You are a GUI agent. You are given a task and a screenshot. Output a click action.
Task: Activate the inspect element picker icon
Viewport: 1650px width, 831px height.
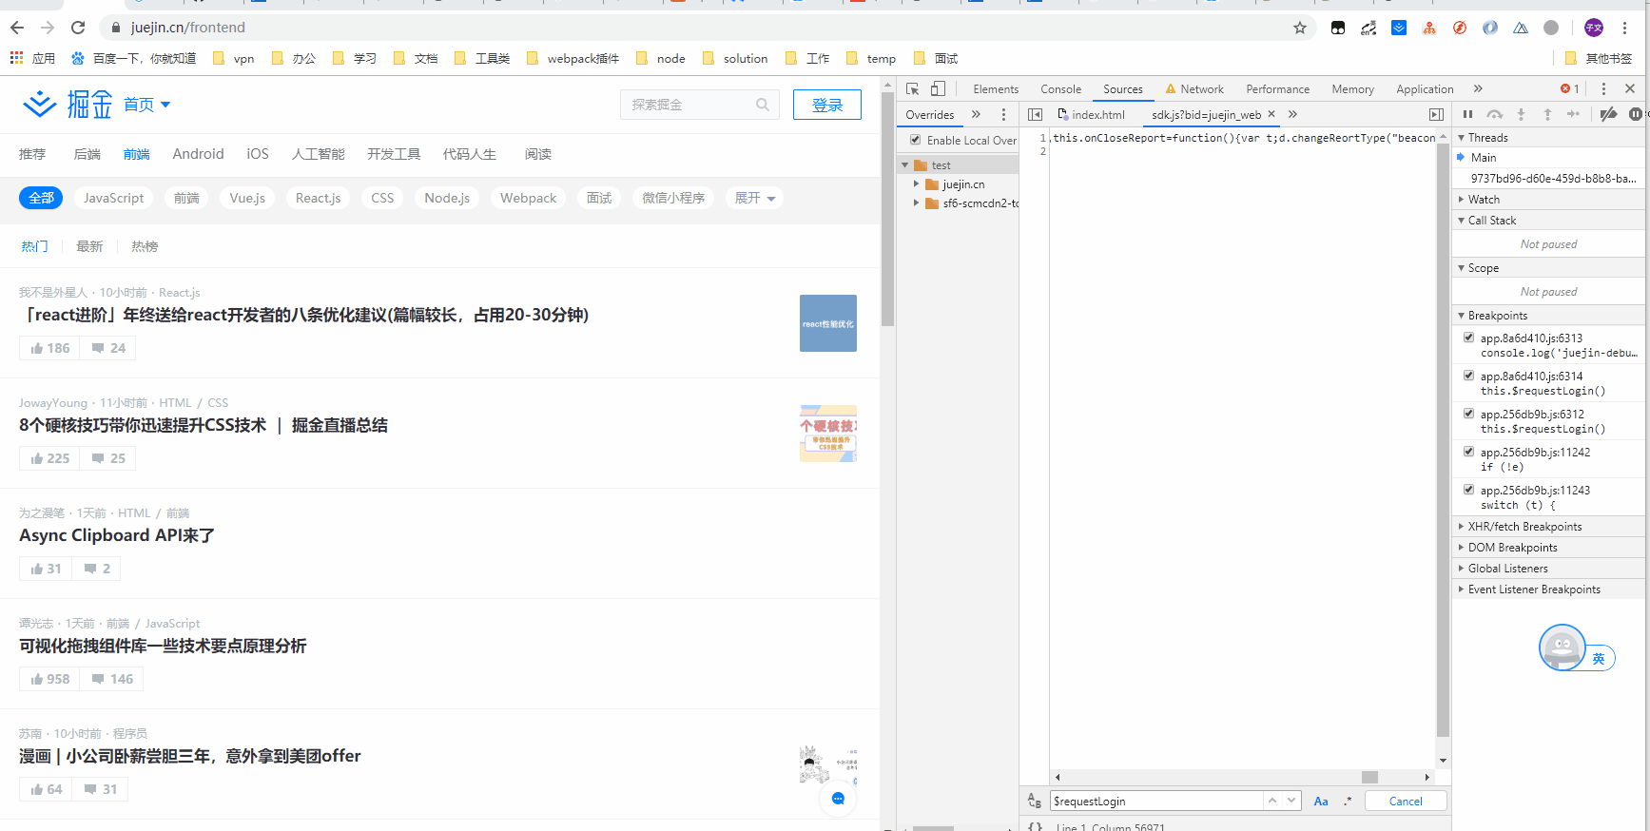pos(912,88)
